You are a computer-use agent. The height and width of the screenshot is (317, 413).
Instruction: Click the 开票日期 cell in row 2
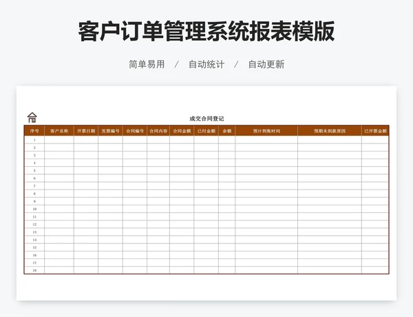tap(86, 147)
